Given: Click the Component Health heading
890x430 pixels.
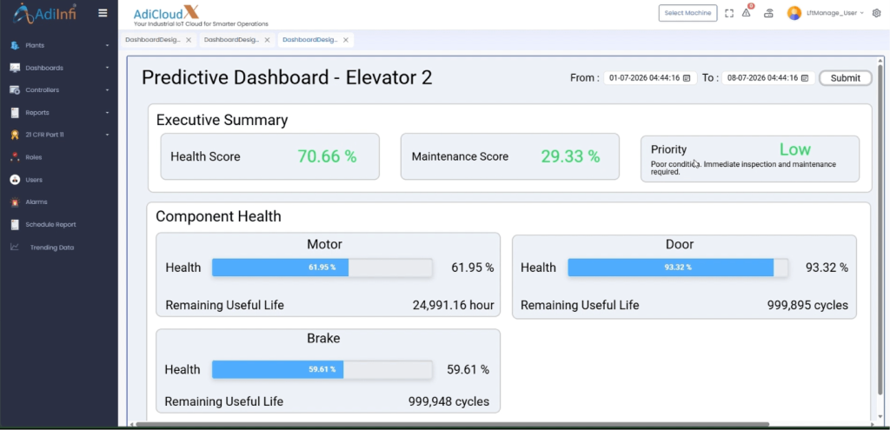Looking at the screenshot, I should point(218,216).
